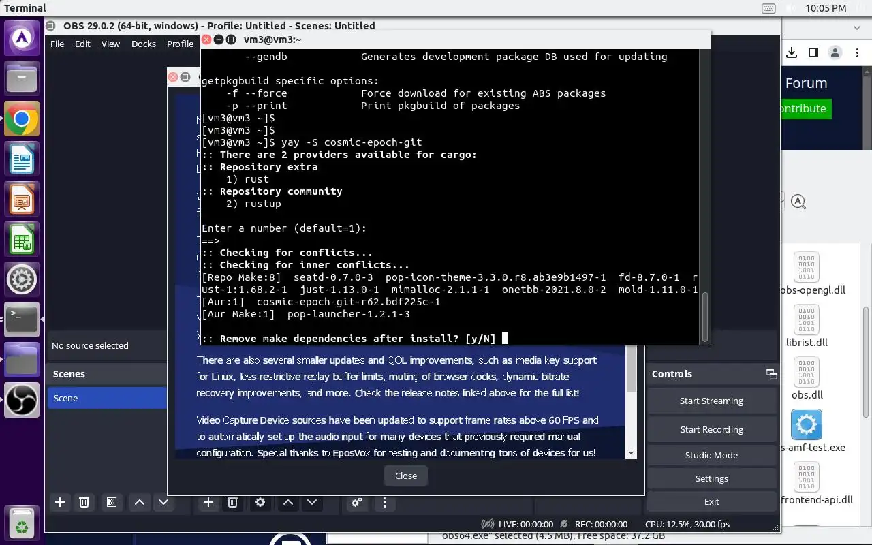Click 'REC: 00:00:00' in OBS status bar
872x545 pixels.
[x=601, y=524]
